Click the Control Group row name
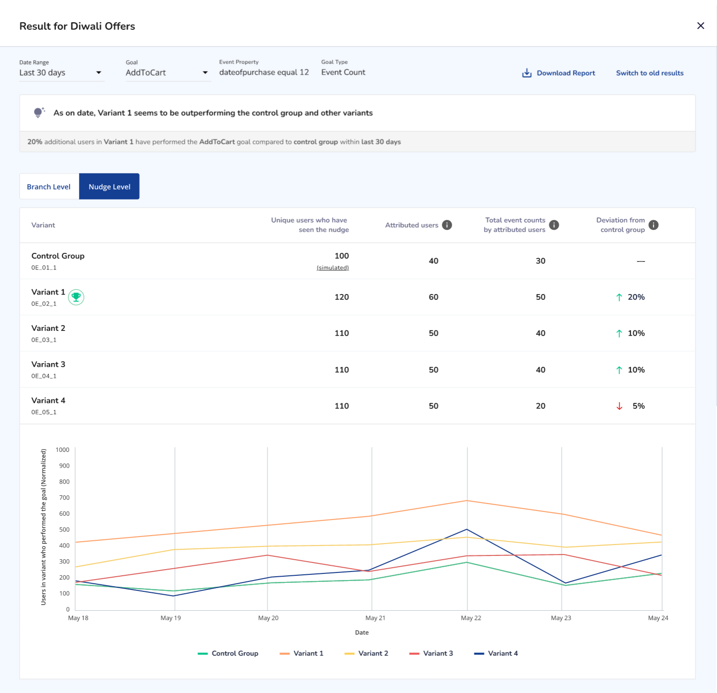Viewport: 717px width, 693px height. [x=58, y=256]
